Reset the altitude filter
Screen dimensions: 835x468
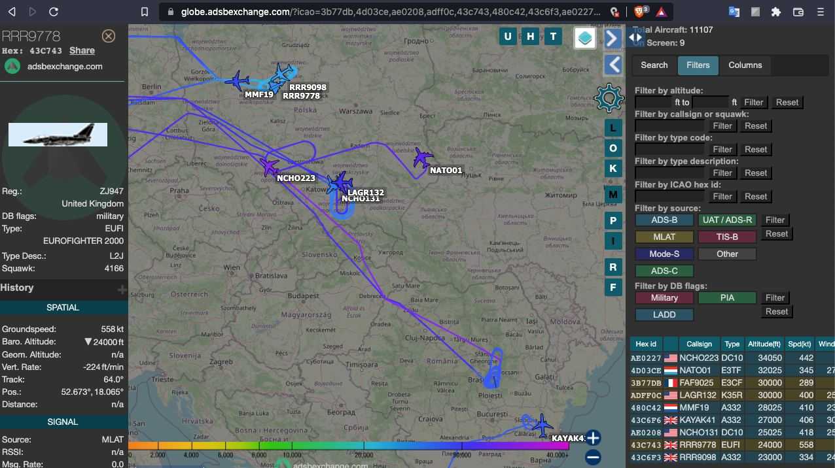(787, 102)
